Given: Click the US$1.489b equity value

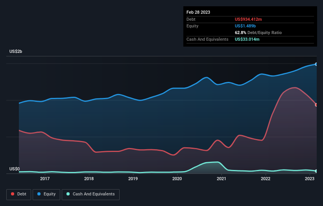Looking at the screenshot, I should 245,26.
